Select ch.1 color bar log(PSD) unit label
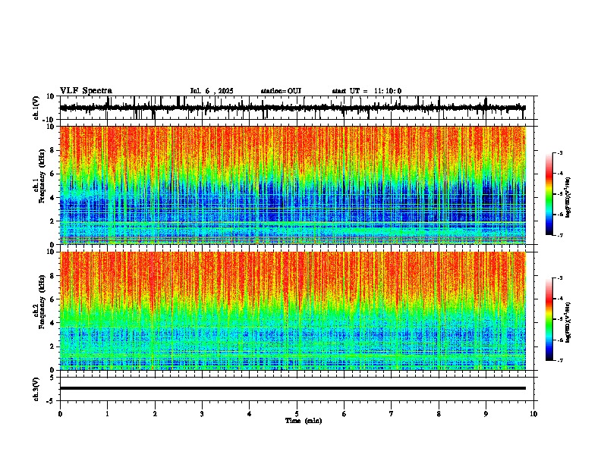601x464 pixels. (568, 198)
